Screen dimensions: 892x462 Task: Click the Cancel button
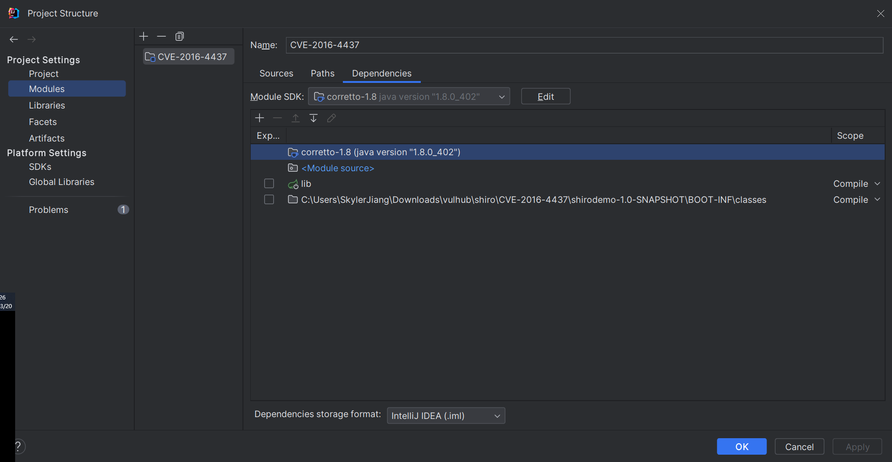point(799,446)
